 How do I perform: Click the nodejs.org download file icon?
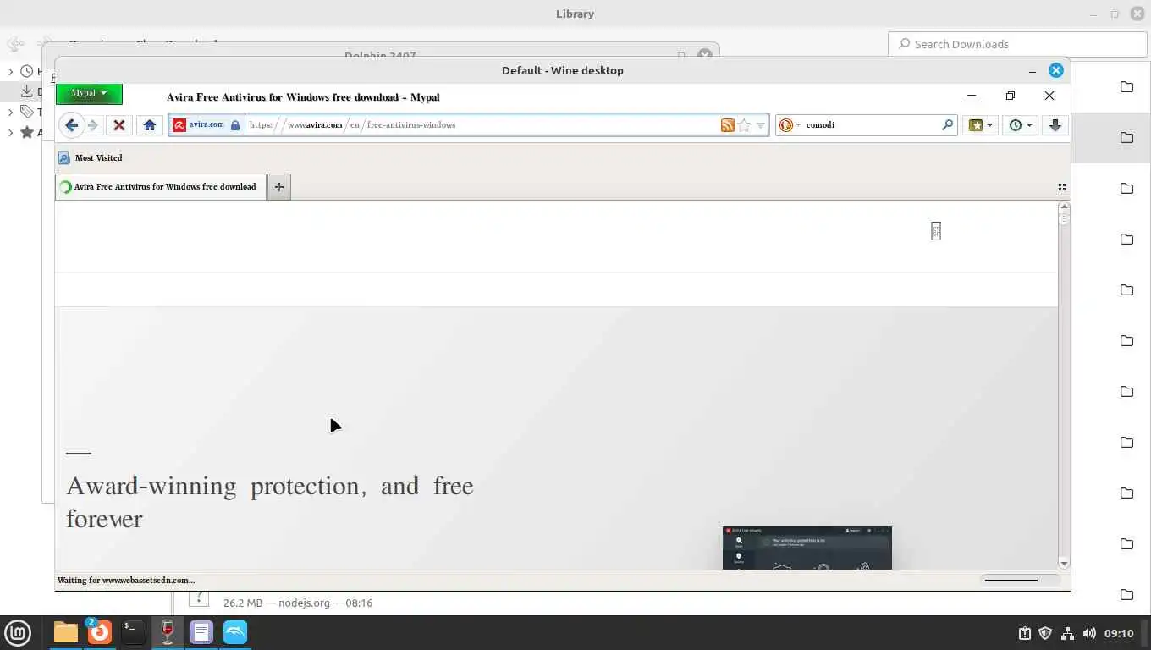tap(199, 598)
